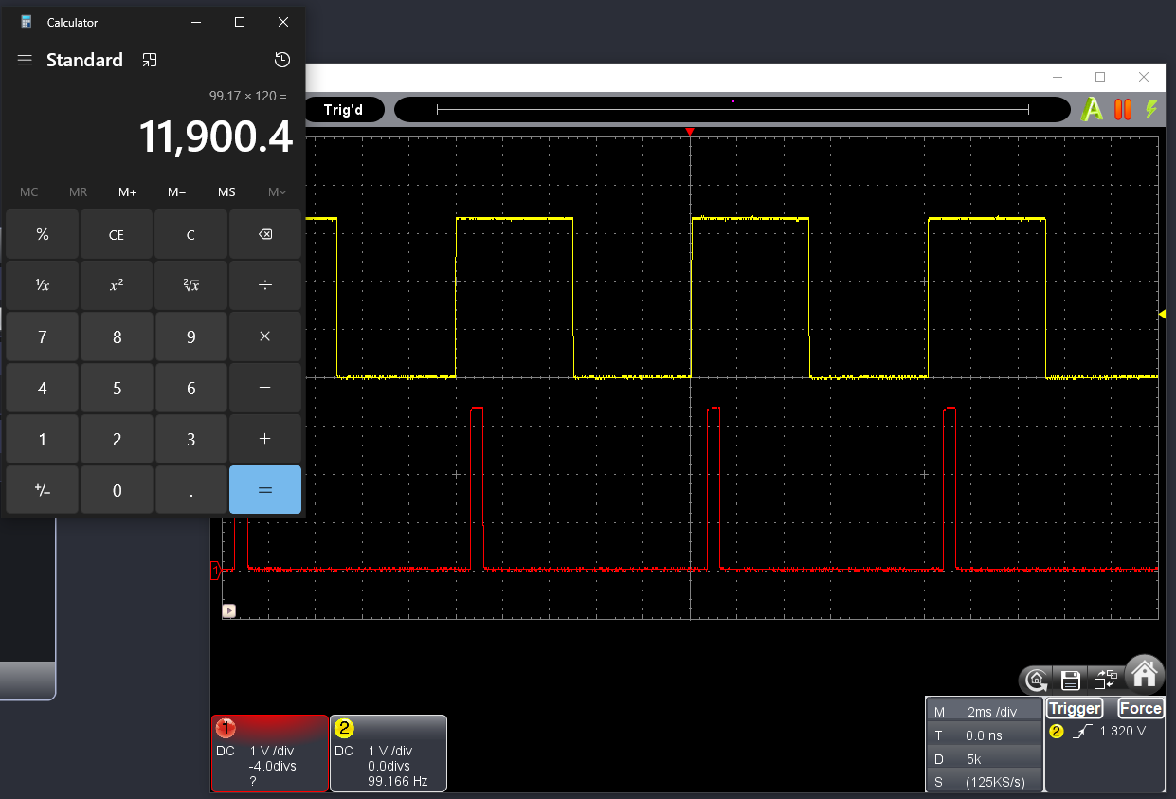
Task: Click the magenta marker on memory bar
Action: pos(733,100)
